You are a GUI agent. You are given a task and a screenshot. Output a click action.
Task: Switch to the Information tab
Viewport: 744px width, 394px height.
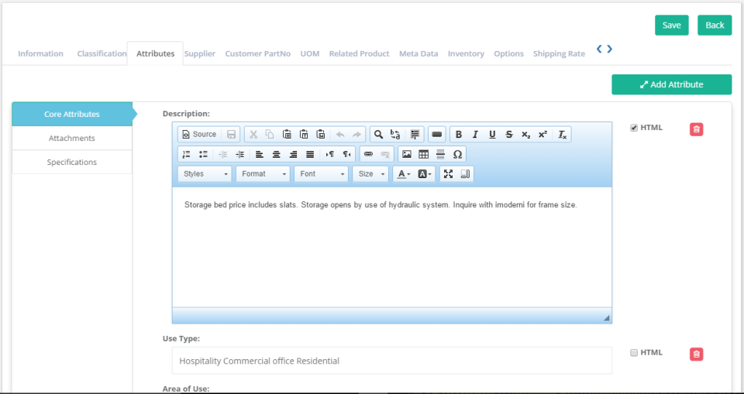tap(40, 53)
